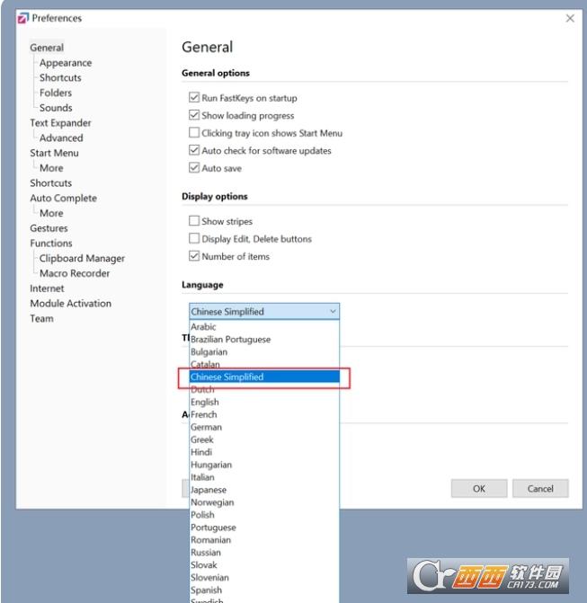Viewport: 587px width, 603px height.
Task: Choose Japanese language option
Action: [x=264, y=490]
